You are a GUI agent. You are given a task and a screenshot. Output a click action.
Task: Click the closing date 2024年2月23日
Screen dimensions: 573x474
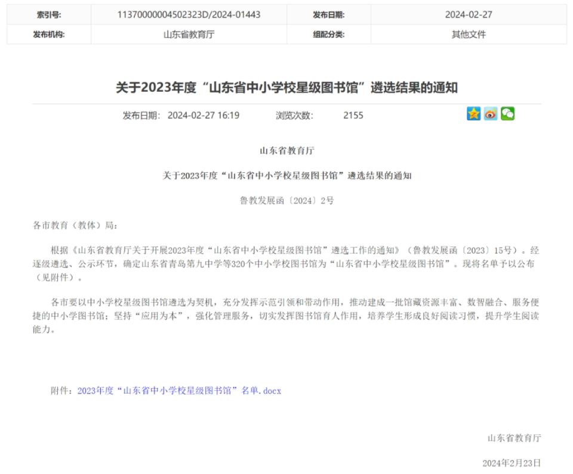point(512,463)
